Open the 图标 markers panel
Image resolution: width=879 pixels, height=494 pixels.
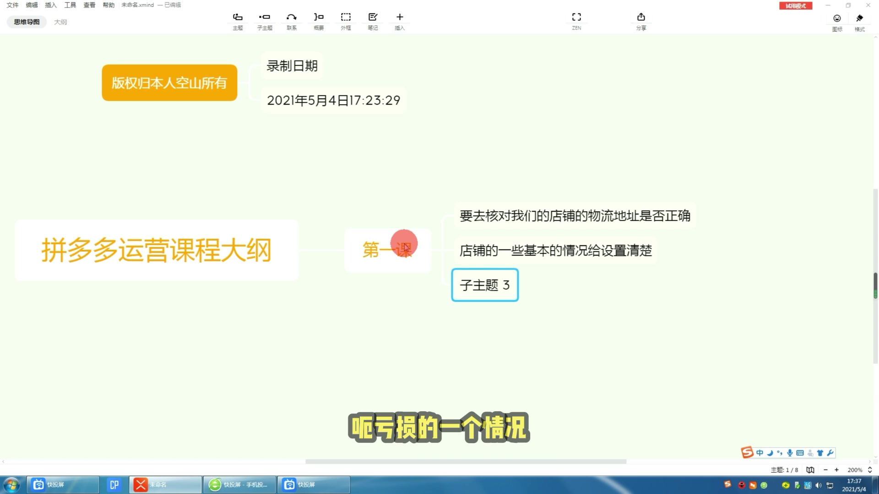point(837,22)
